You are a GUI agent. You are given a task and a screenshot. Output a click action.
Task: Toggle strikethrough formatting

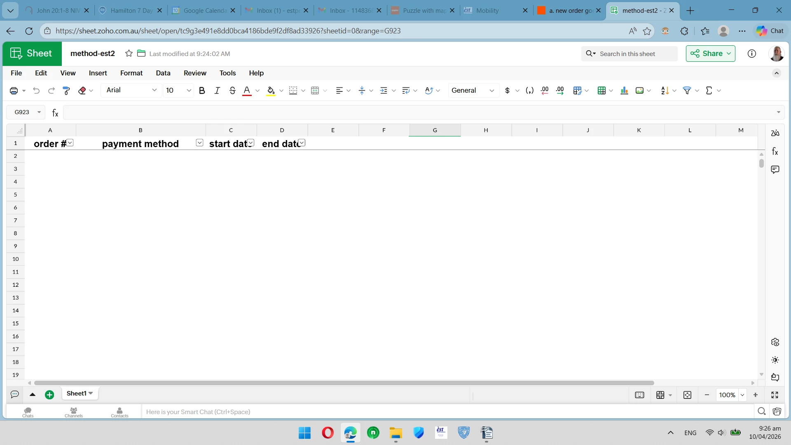click(x=232, y=91)
